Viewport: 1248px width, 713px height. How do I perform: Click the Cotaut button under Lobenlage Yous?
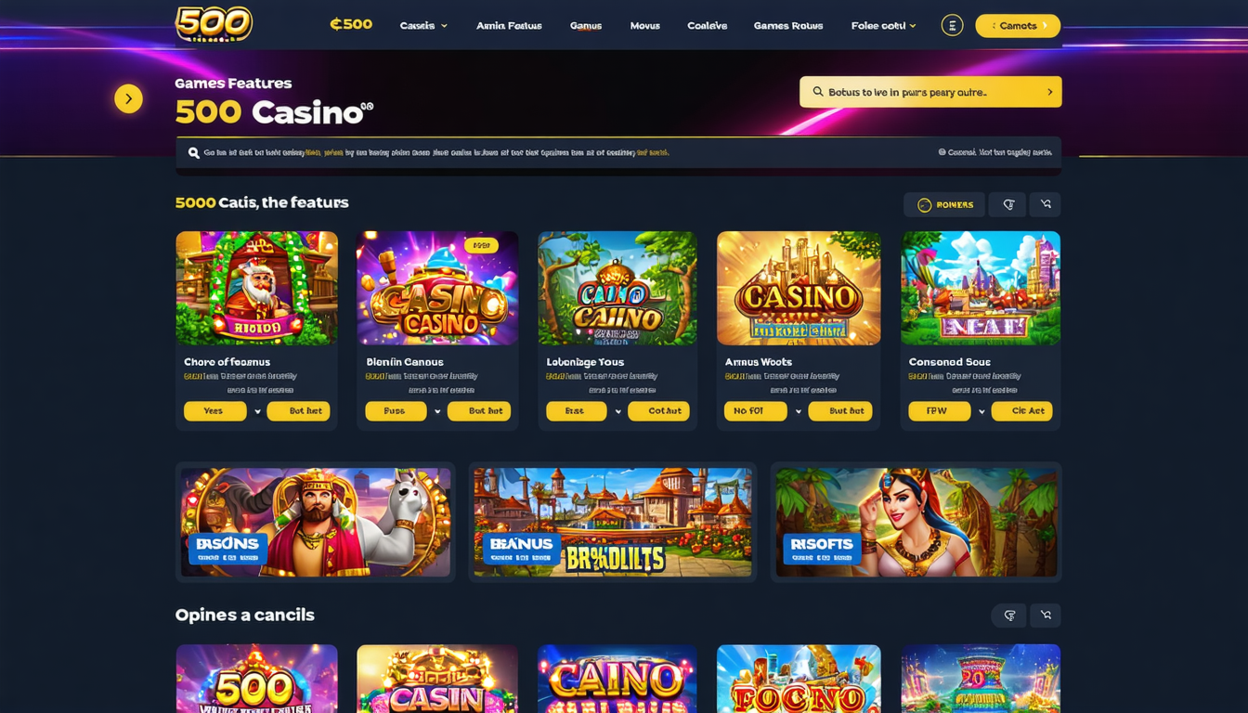658,411
